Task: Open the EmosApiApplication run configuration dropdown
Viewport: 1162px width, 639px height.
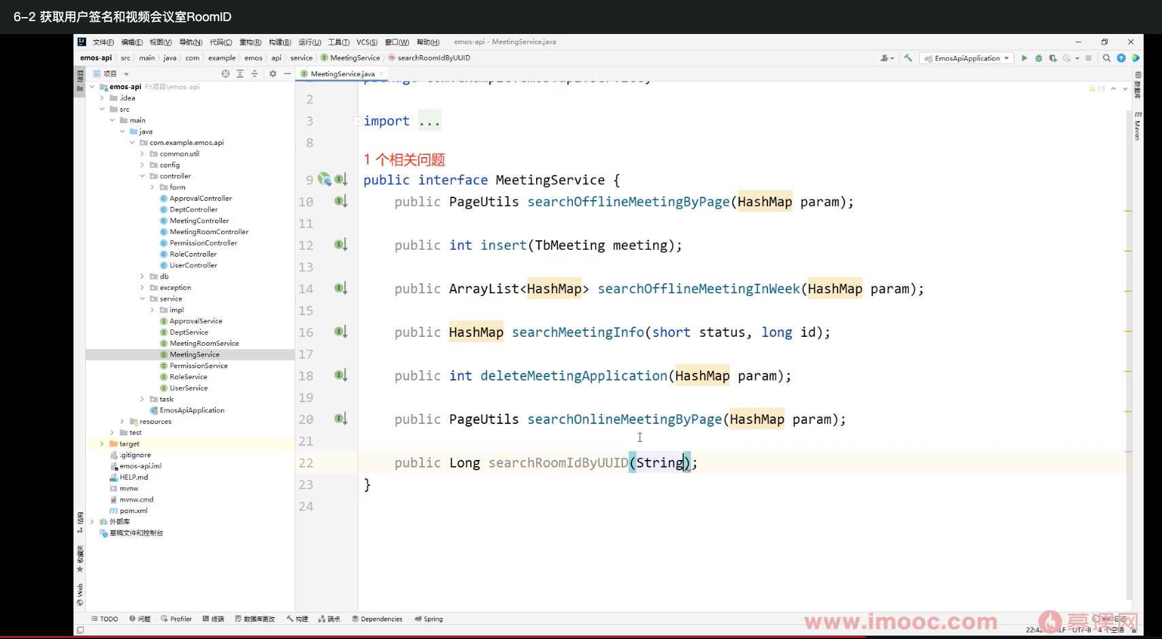Action: click(x=967, y=59)
